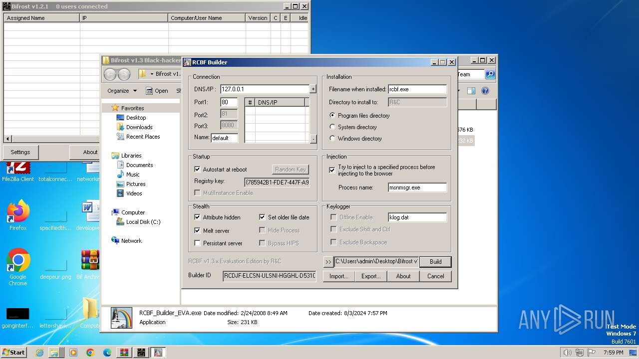Enable Persistant server checkbox
639x359 pixels.
pyautogui.click(x=197, y=243)
